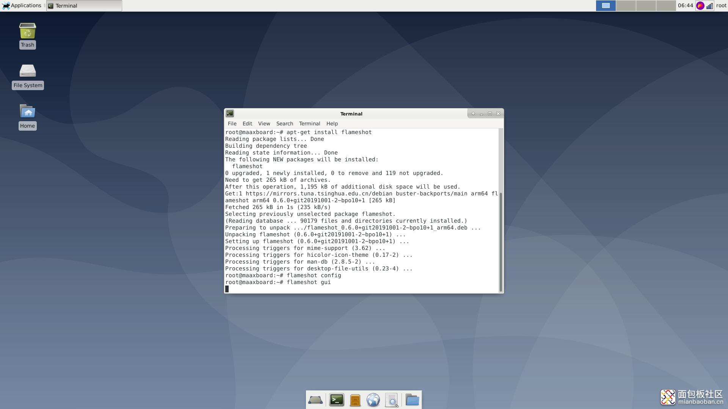This screenshot has width=728, height=409.
Task: Launch Terminal from the dock
Action: 336,400
